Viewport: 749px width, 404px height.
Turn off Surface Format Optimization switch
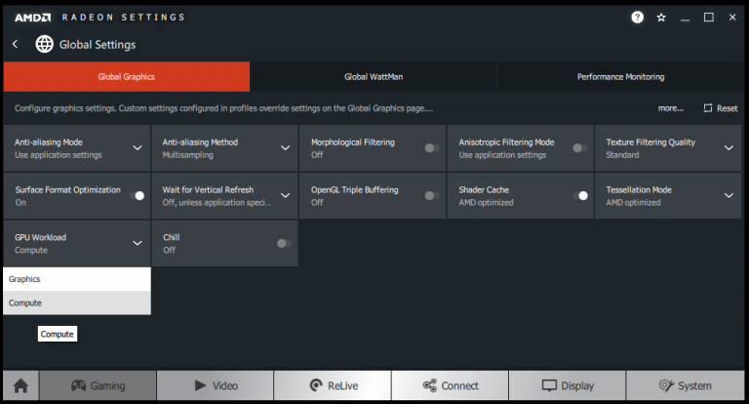point(137,195)
